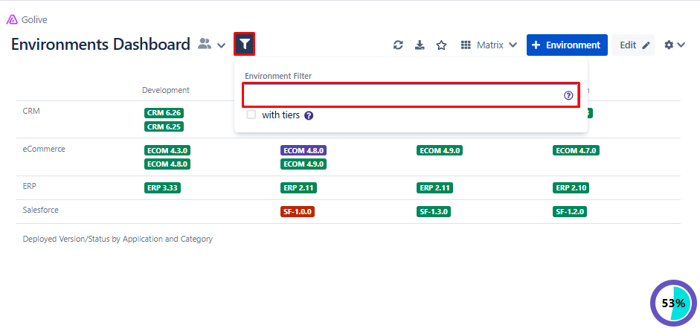The width and height of the screenshot is (700, 331).
Task: Click the download export icon
Action: (x=420, y=45)
